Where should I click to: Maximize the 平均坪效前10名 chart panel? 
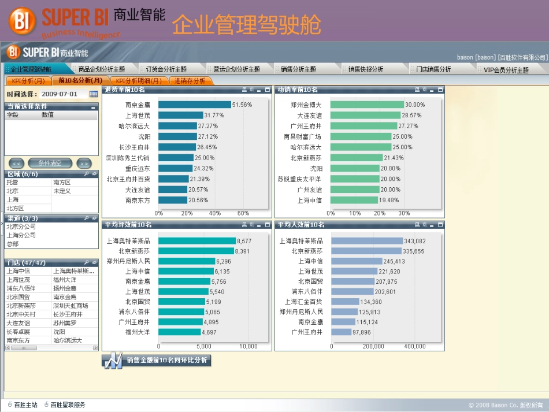coord(268,225)
